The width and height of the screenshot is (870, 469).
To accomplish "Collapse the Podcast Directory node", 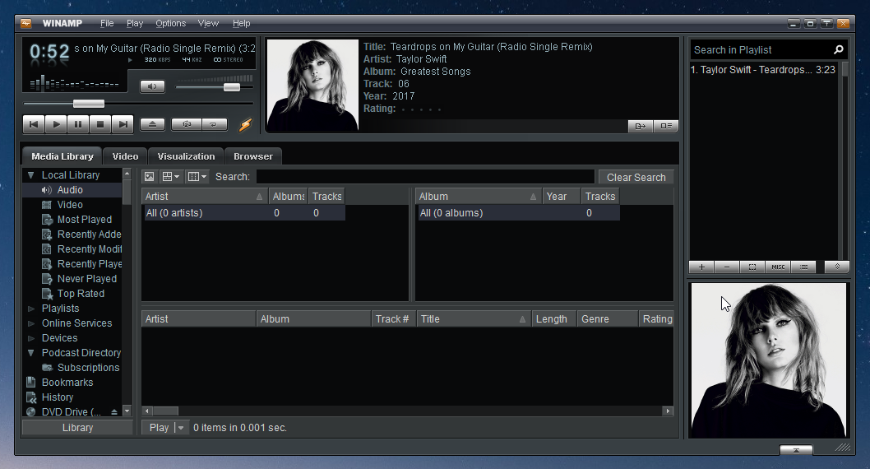I will pyautogui.click(x=31, y=353).
